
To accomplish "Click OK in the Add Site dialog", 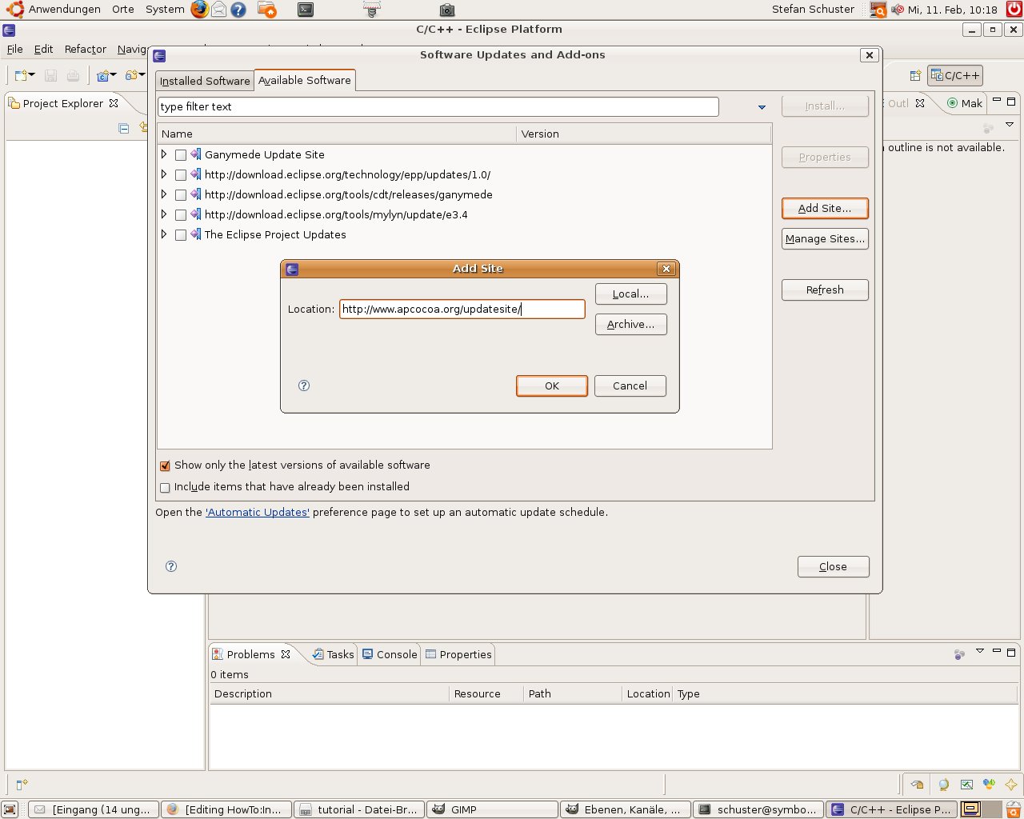I will pyautogui.click(x=552, y=386).
